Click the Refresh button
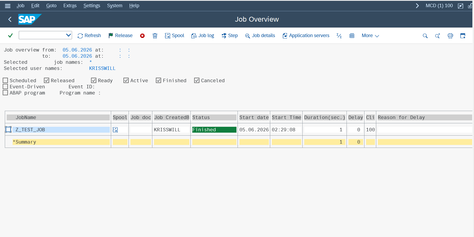Image resolution: width=474 pixels, height=237 pixels. [89, 35]
